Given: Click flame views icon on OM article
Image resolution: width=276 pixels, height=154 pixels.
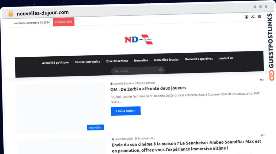Looking at the screenshot, I should 261,80.
